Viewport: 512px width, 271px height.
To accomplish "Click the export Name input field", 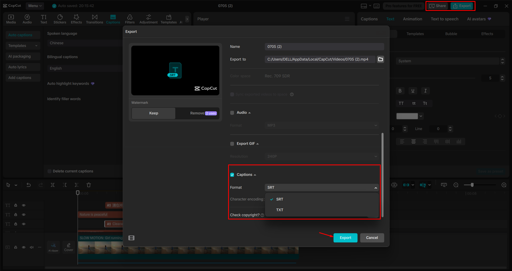I will (324, 46).
